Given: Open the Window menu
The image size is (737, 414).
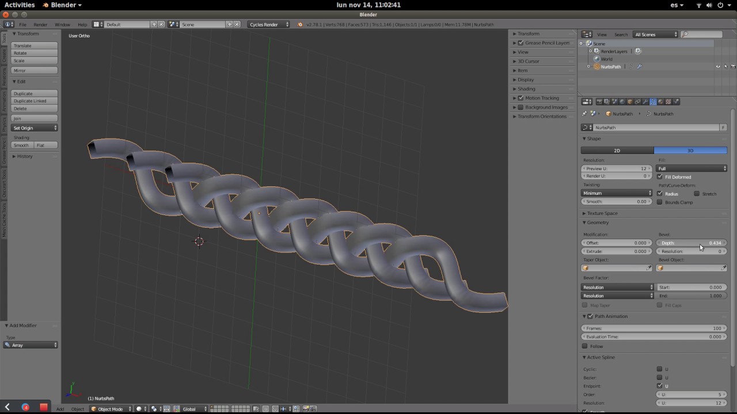Looking at the screenshot, I should pos(62,25).
